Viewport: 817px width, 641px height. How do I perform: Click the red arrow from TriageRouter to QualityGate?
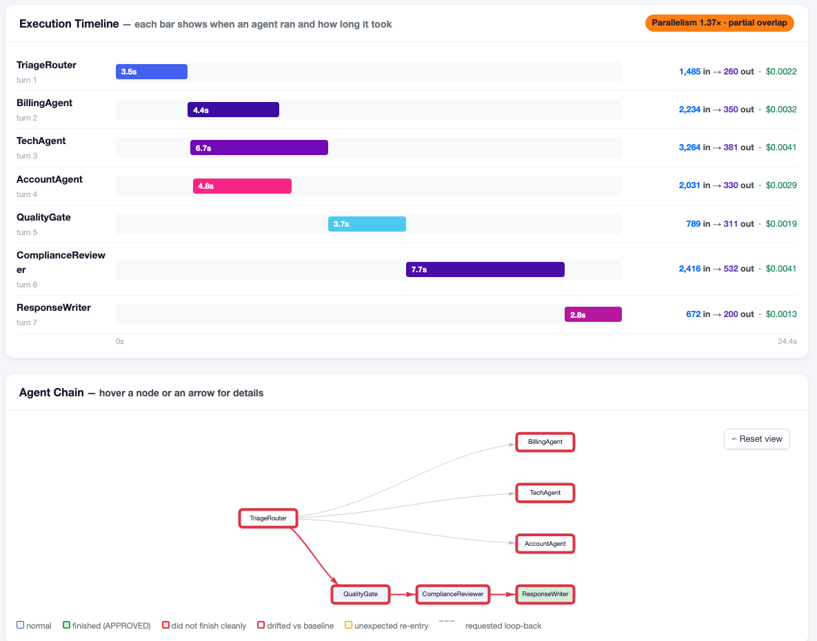click(x=314, y=556)
